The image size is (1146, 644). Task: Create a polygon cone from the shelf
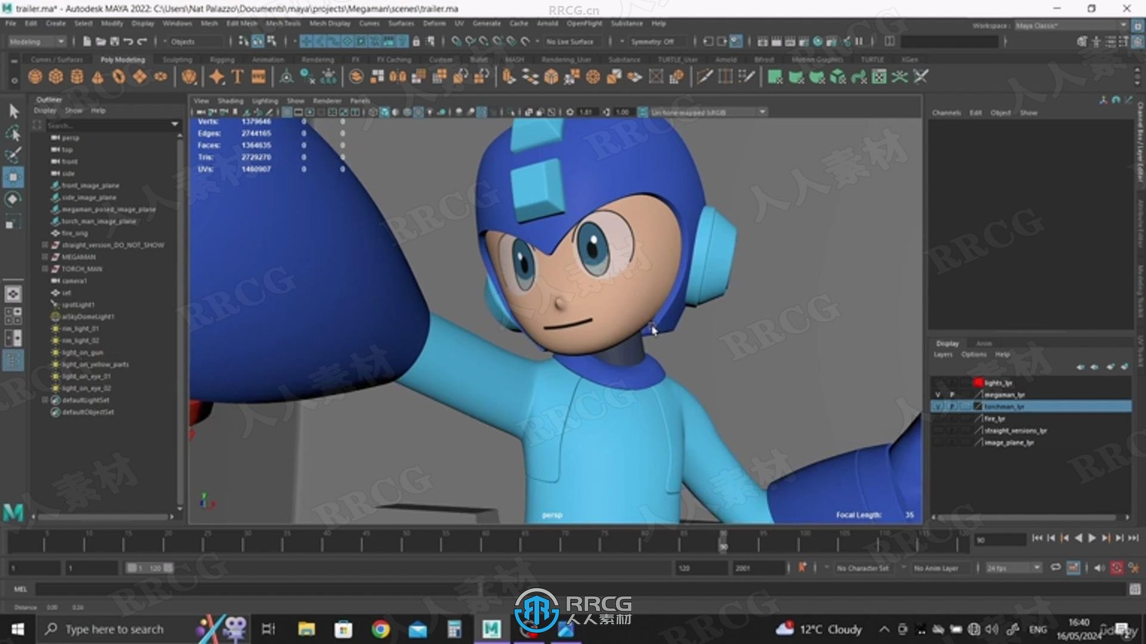(98, 77)
